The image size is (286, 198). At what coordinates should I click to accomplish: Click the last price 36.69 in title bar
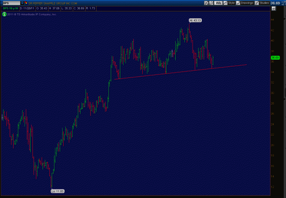click(x=275, y=3)
